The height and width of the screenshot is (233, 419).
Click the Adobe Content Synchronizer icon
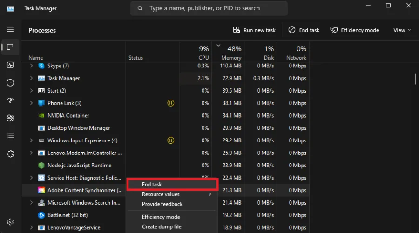41,190
